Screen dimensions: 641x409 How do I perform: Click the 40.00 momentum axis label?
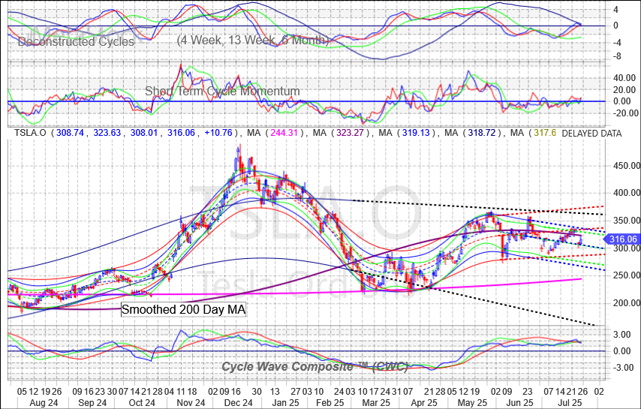624,77
